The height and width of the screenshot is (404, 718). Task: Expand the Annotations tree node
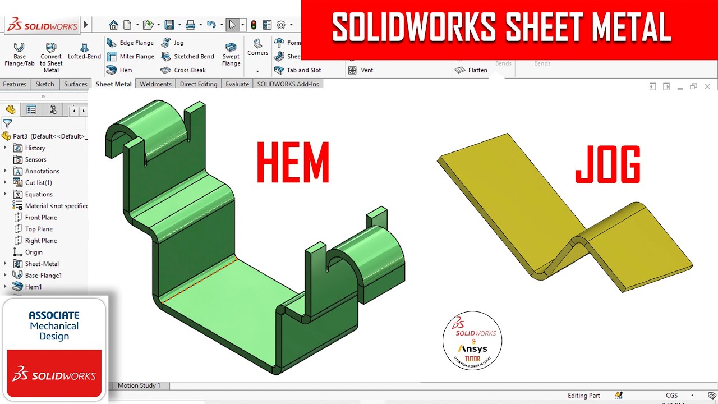click(x=5, y=171)
